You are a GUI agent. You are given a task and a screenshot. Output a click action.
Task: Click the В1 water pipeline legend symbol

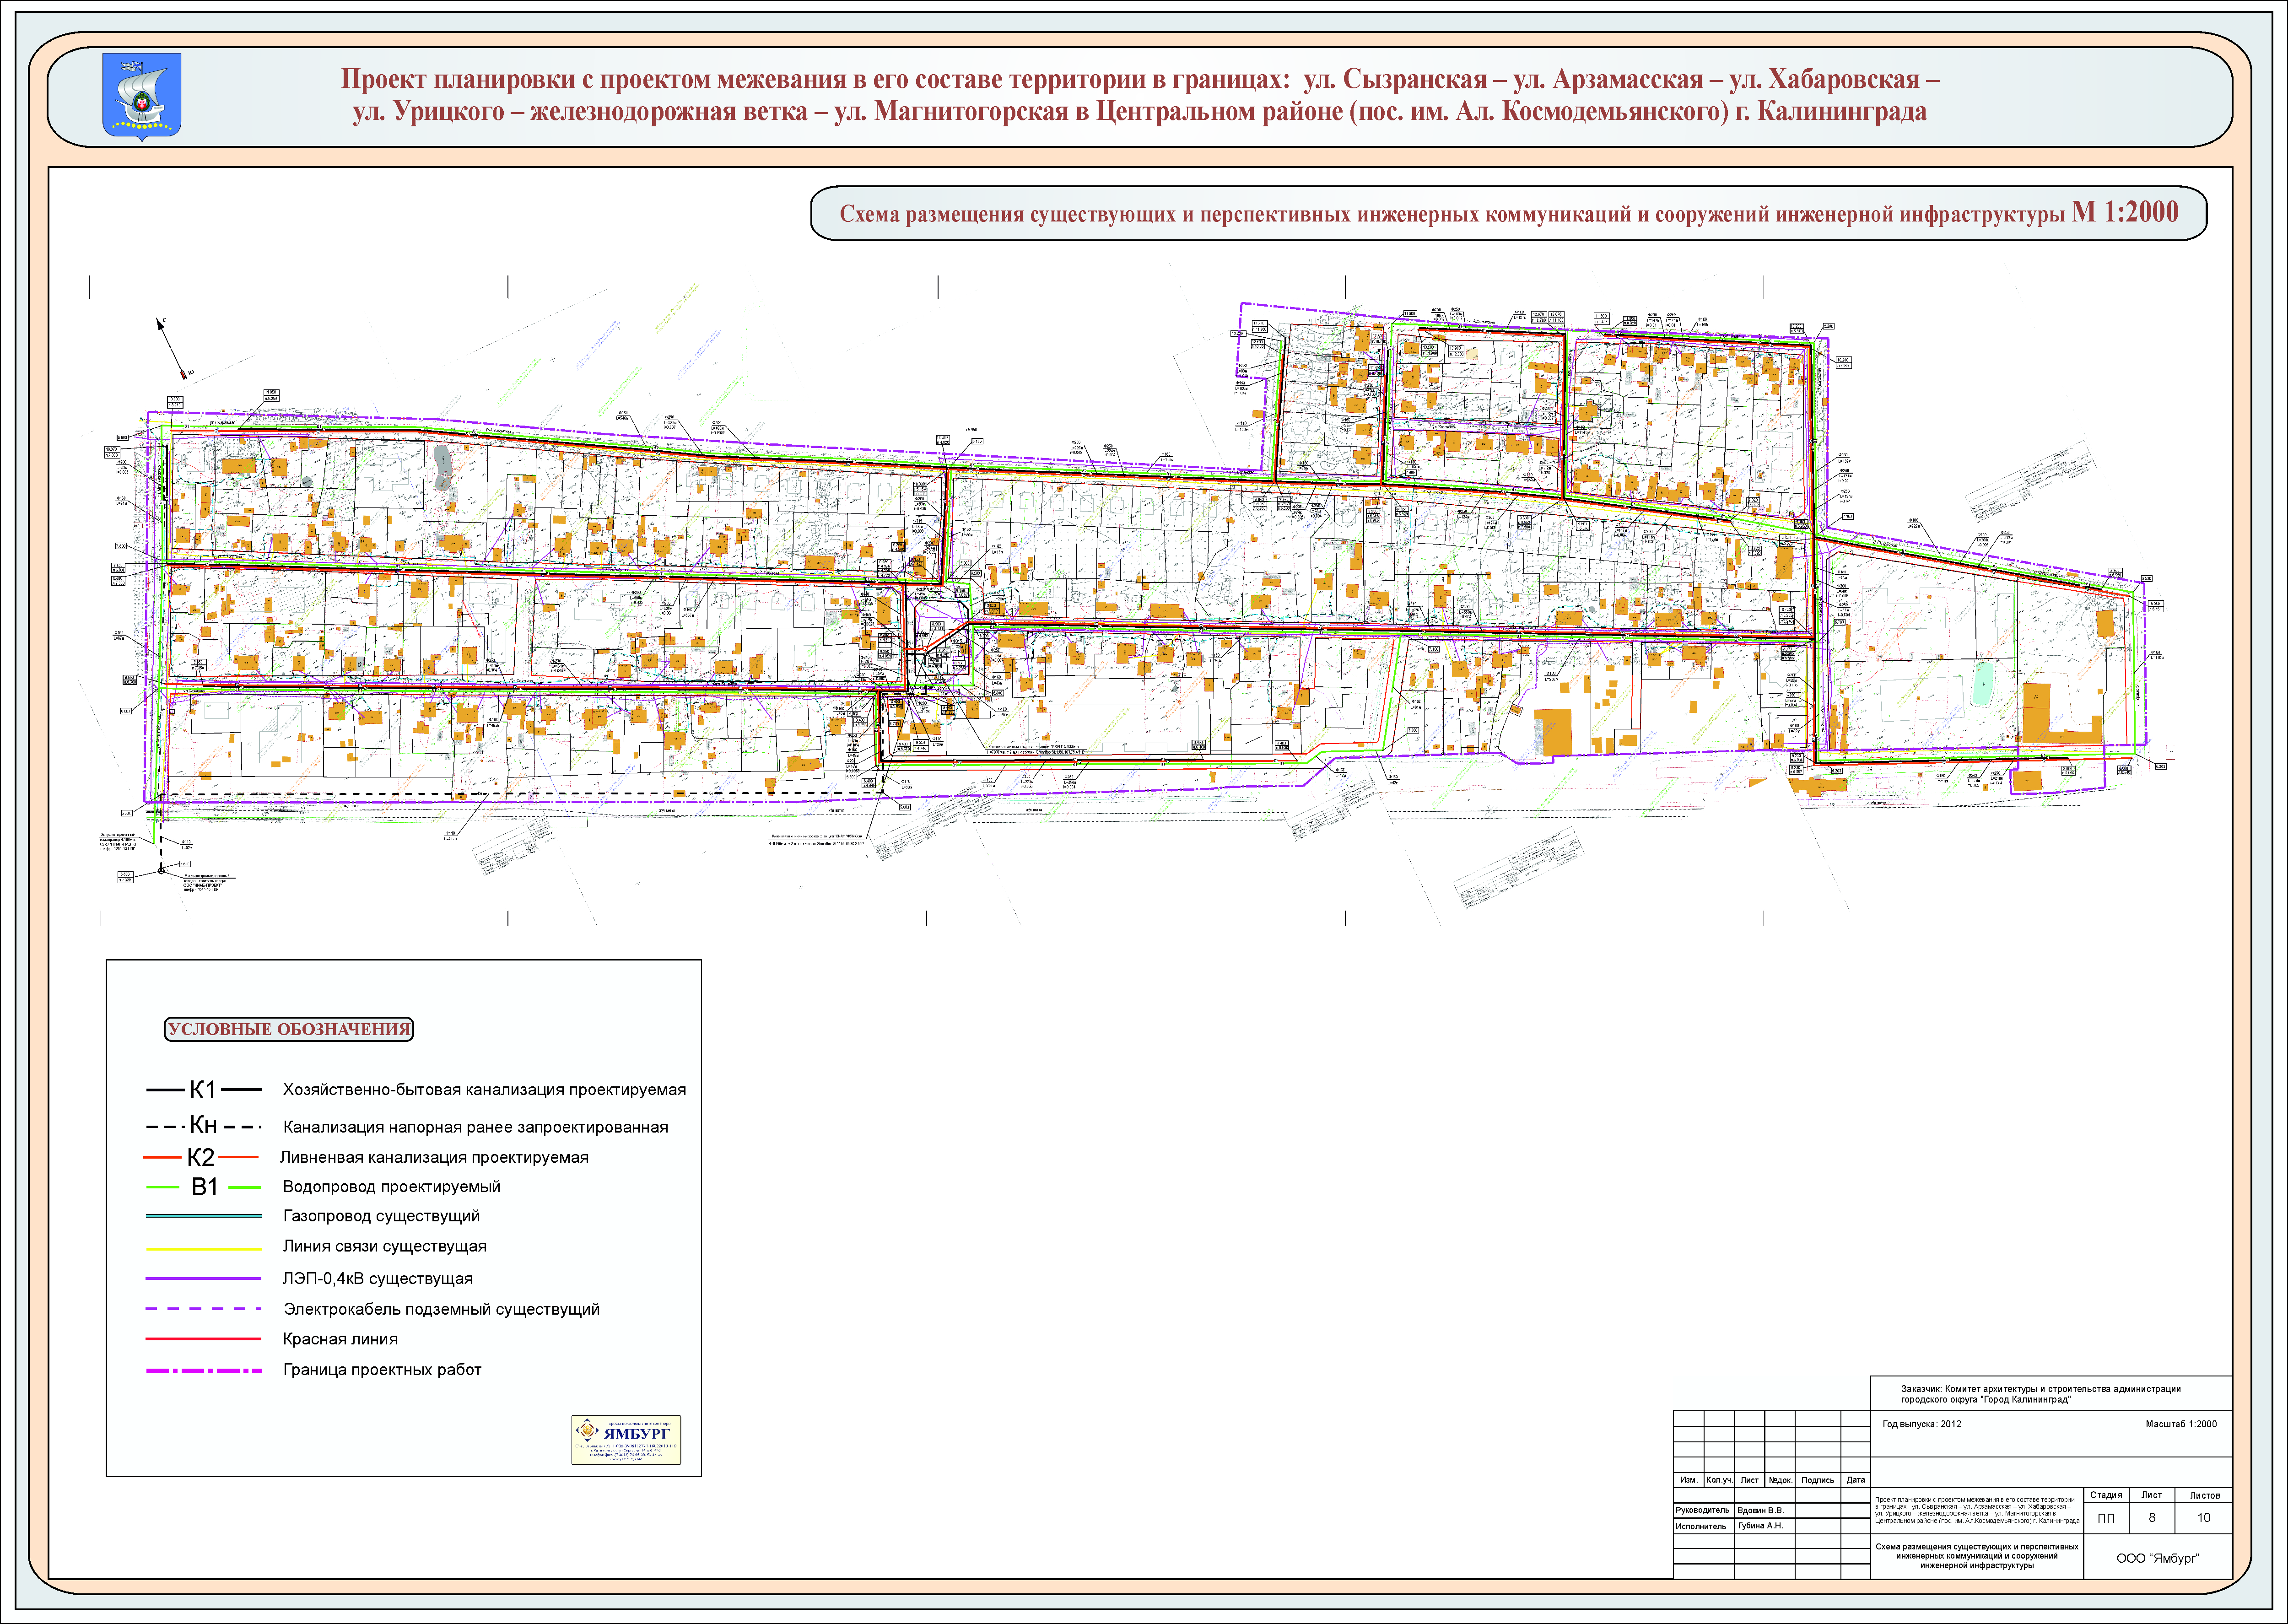[204, 1187]
